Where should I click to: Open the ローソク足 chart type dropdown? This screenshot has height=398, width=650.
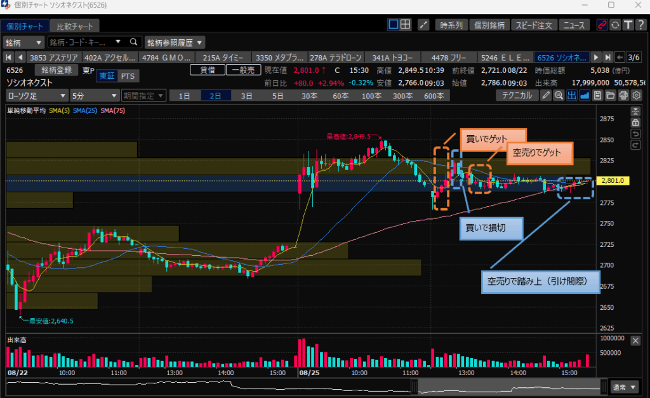coord(36,96)
